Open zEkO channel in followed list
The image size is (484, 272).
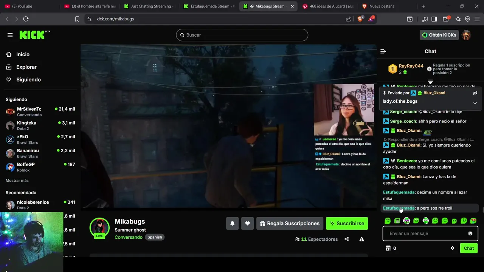click(40, 139)
